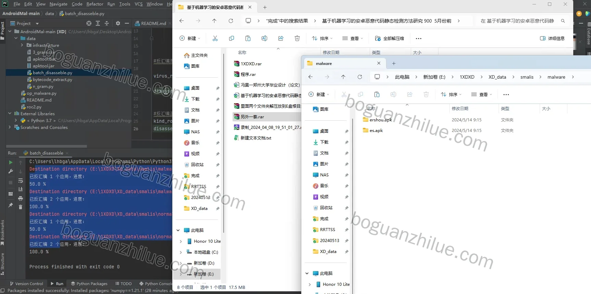The height and width of the screenshot is (294, 591).
Task: Click the Expand All icon in Project panel
Action: point(98,23)
